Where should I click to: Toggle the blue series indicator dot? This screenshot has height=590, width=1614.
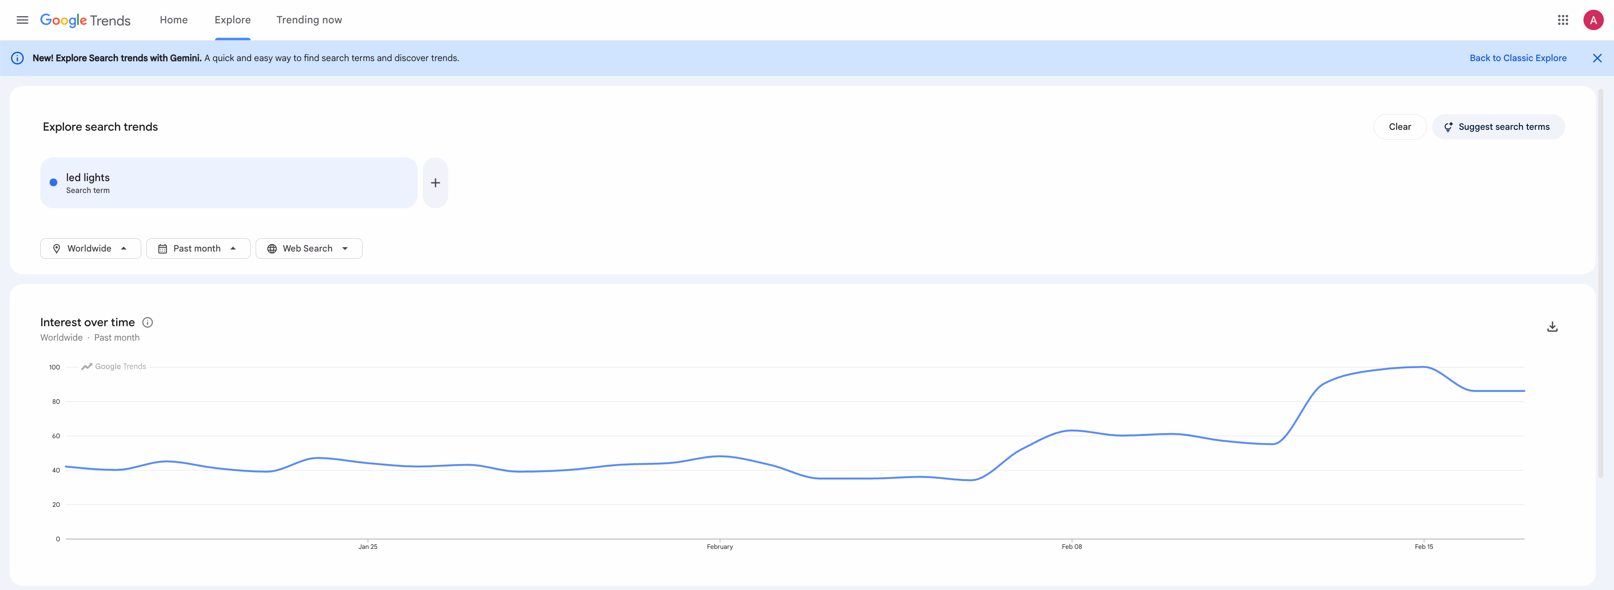[x=54, y=182]
